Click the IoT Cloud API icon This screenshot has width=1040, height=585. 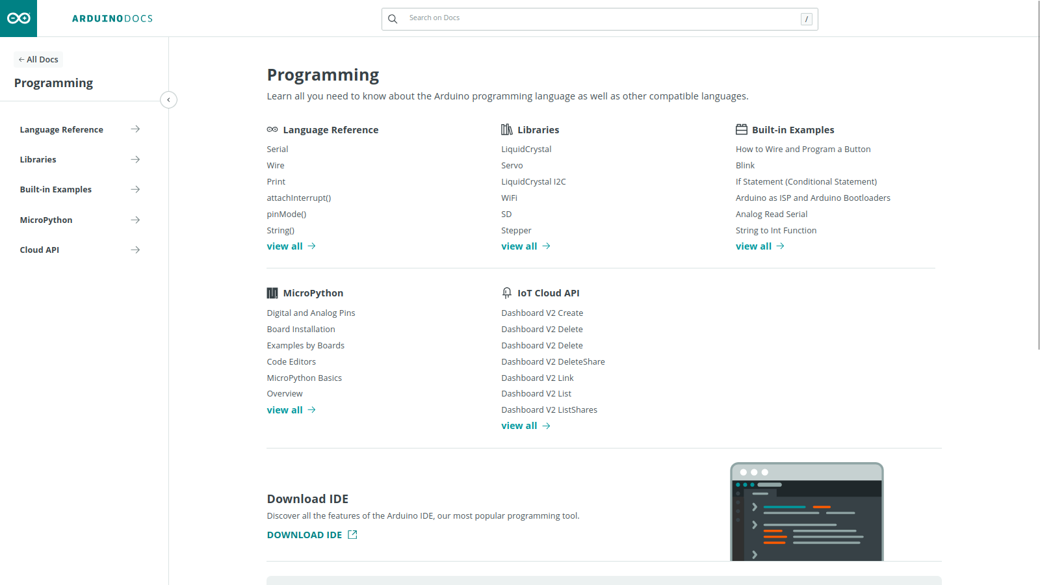507,293
